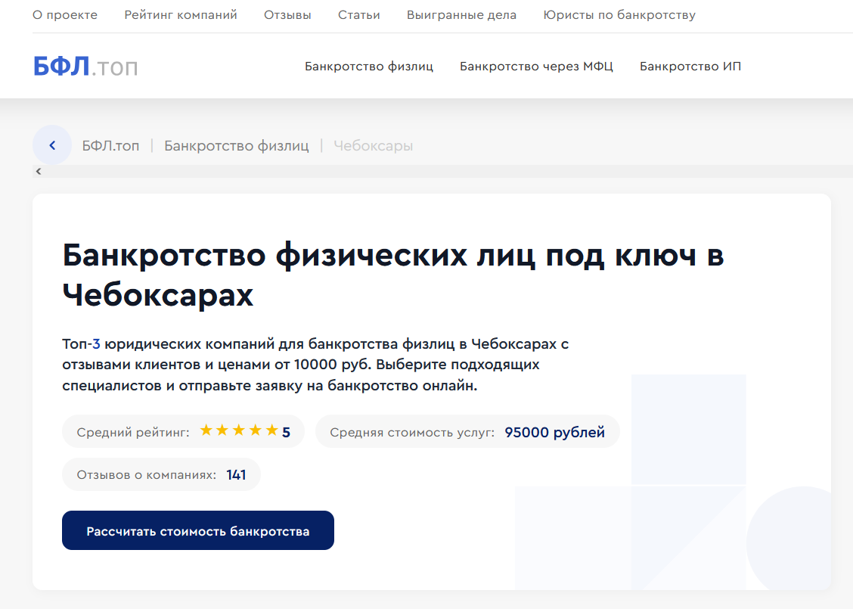853x609 pixels.
Task: Click the Средняя стоимость услуг label
Action: click(x=412, y=432)
